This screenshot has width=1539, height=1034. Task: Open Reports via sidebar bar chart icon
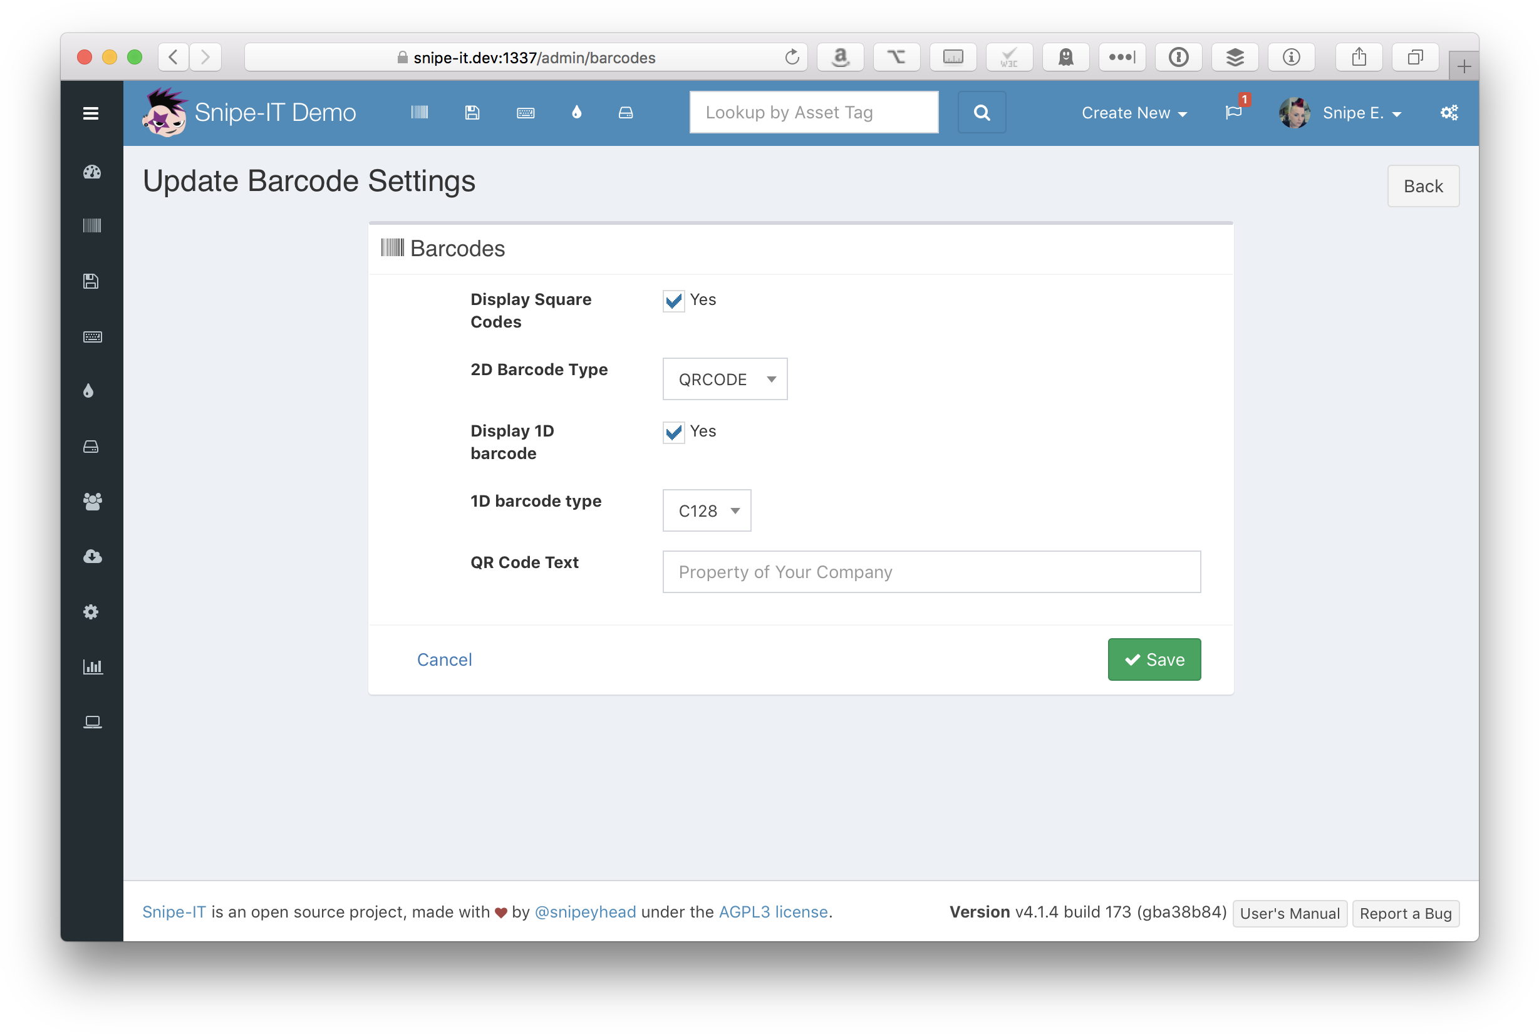pyautogui.click(x=92, y=667)
